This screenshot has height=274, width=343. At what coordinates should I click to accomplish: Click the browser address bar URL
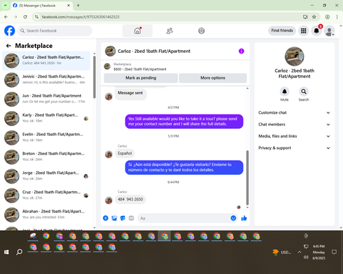(80, 17)
